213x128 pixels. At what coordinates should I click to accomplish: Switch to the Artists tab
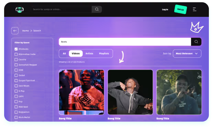point(89,54)
